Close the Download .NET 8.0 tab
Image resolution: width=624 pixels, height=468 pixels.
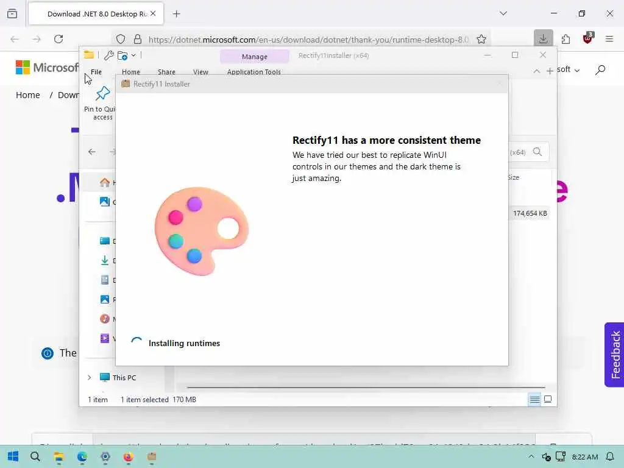coord(153,13)
